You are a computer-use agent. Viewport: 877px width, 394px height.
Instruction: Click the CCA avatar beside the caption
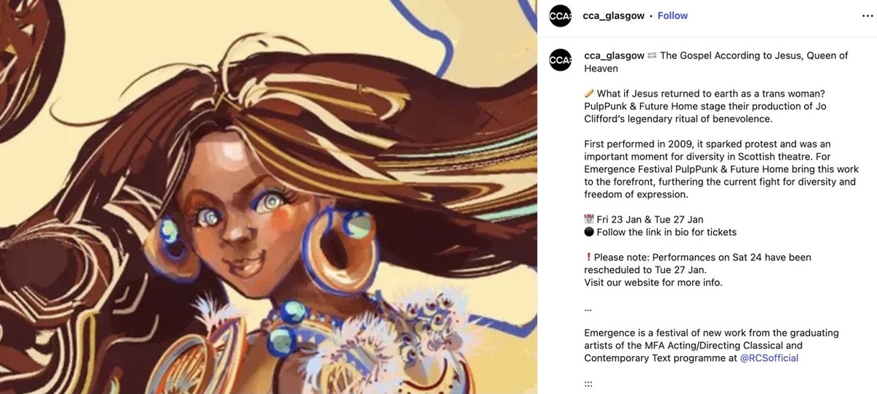[560, 60]
